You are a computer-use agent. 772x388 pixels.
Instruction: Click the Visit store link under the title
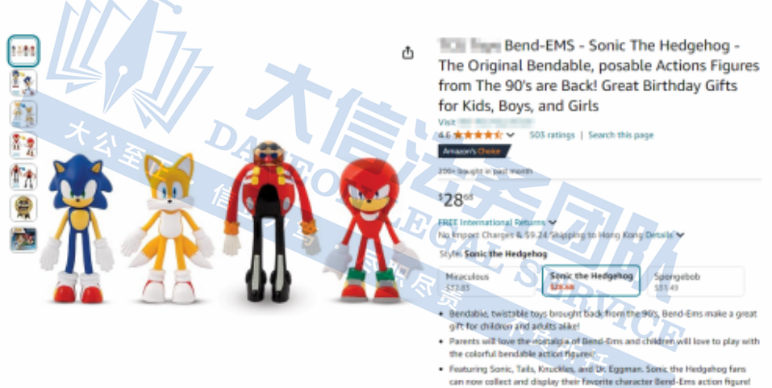[x=486, y=122]
